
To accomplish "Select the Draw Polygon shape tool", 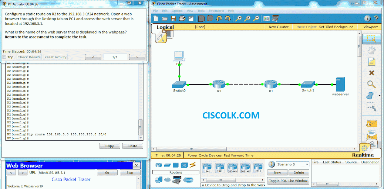I will pyautogui.click(x=370, y=95).
